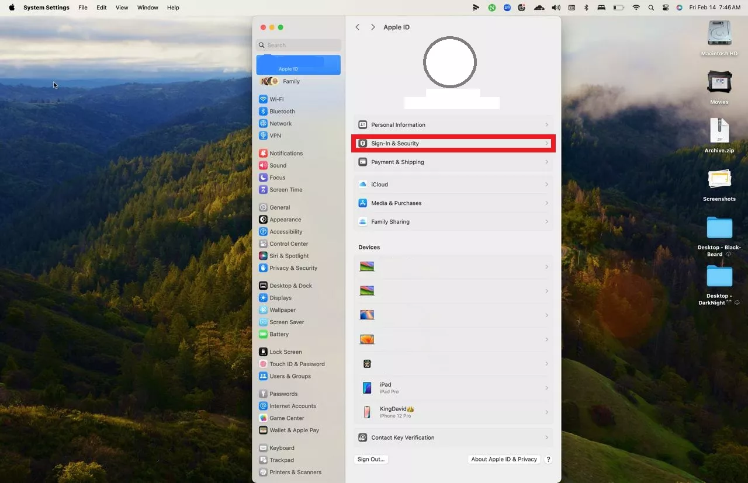Click the Sign Out button
Image resolution: width=748 pixels, height=483 pixels.
click(x=371, y=460)
